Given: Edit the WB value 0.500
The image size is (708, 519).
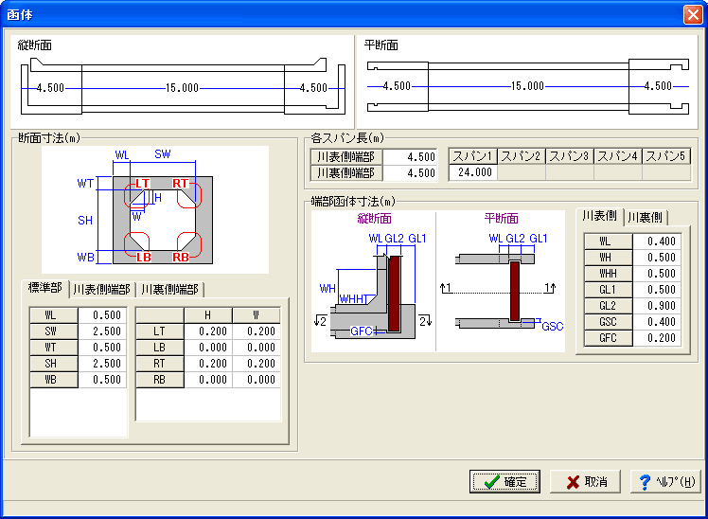Looking at the screenshot, I should [x=102, y=380].
